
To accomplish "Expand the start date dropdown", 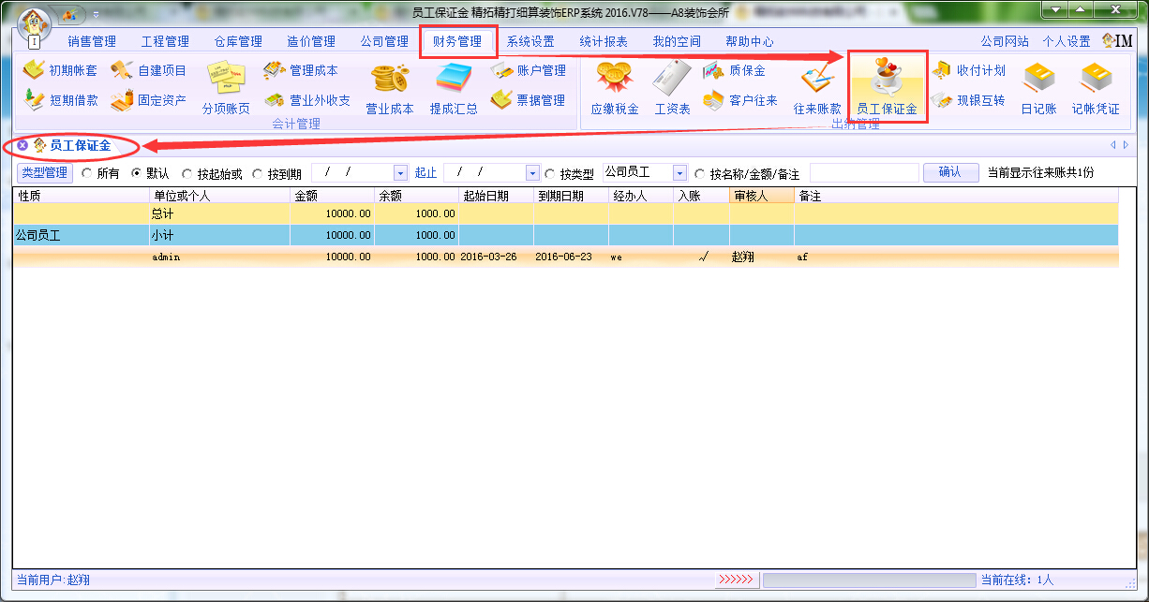I will 400,173.
